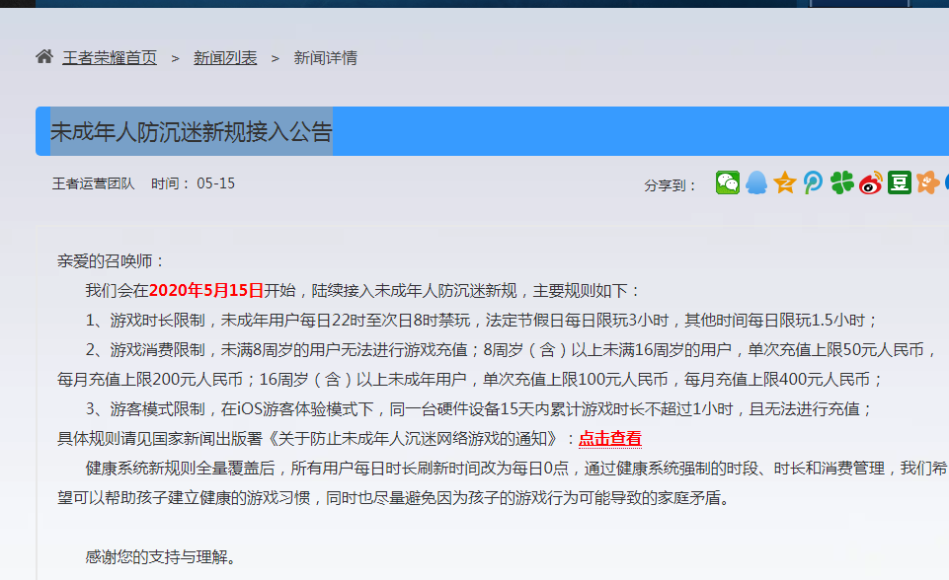949x580 pixels.
Task: Share to Qzone using the star icon
Action: coord(783,182)
